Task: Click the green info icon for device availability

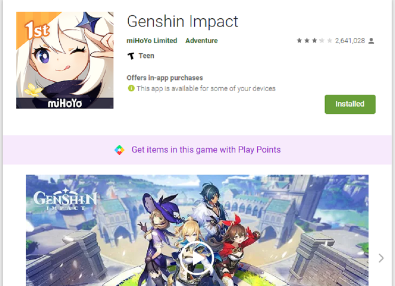Action: click(x=131, y=88)
